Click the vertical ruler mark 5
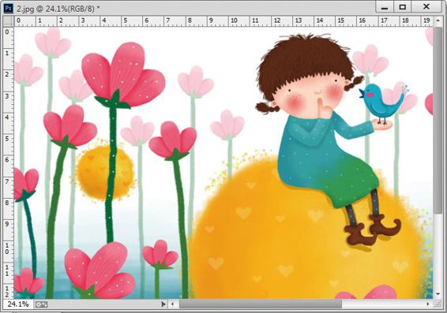 (x=7, y=139)
